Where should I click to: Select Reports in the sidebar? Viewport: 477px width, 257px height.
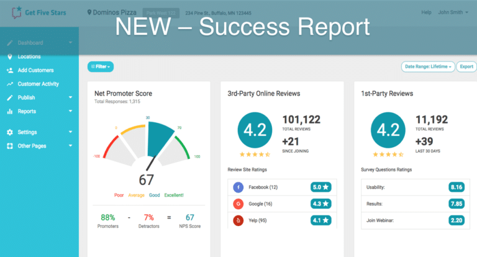pyautogui.click(x=27, y=111)
